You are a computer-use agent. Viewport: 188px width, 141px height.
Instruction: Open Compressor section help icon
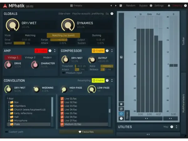click(107, 51)
